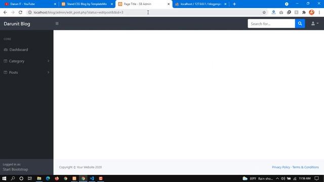The width and height of the screenshot is (324, 182).
Task: Open the Windows Start menu
Action: pos(4,178)
